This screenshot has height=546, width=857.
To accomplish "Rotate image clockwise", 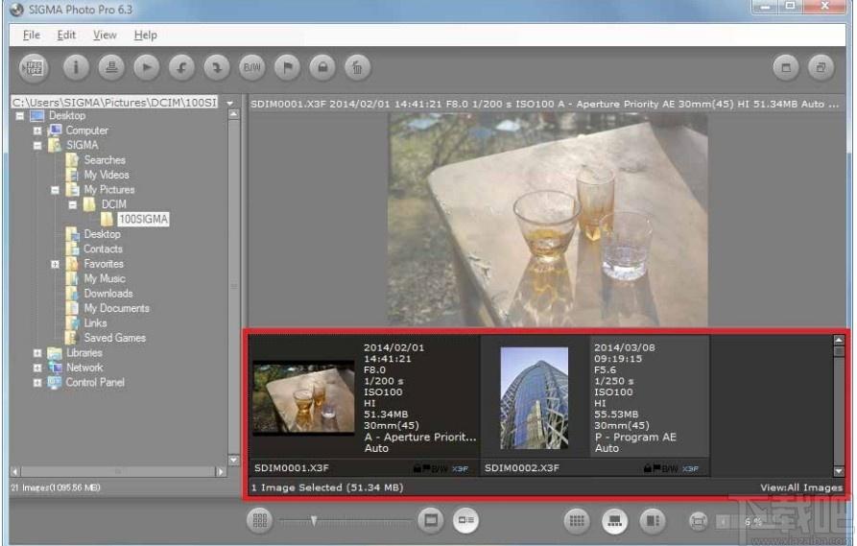I will coord(217,68).
